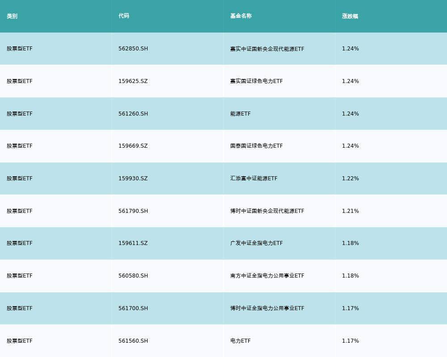Click fund code 159930.SZ
This screenshot has width=447, height=357.
click(133, 178)
